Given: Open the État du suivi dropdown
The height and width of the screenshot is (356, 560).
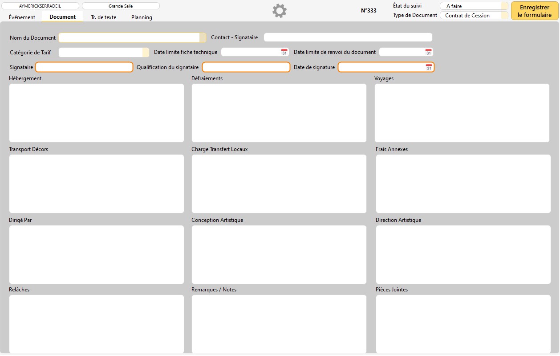Looking at the screenshot, I should [x=504, y=6].
